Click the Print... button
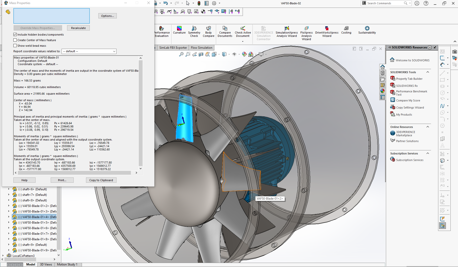Viewport: 458px width, 267px height. pos(62,180)
